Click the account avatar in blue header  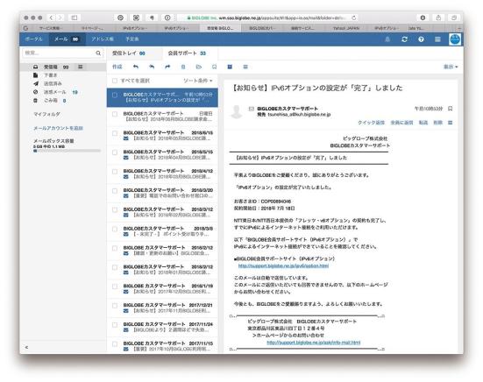tap(455, 39)
